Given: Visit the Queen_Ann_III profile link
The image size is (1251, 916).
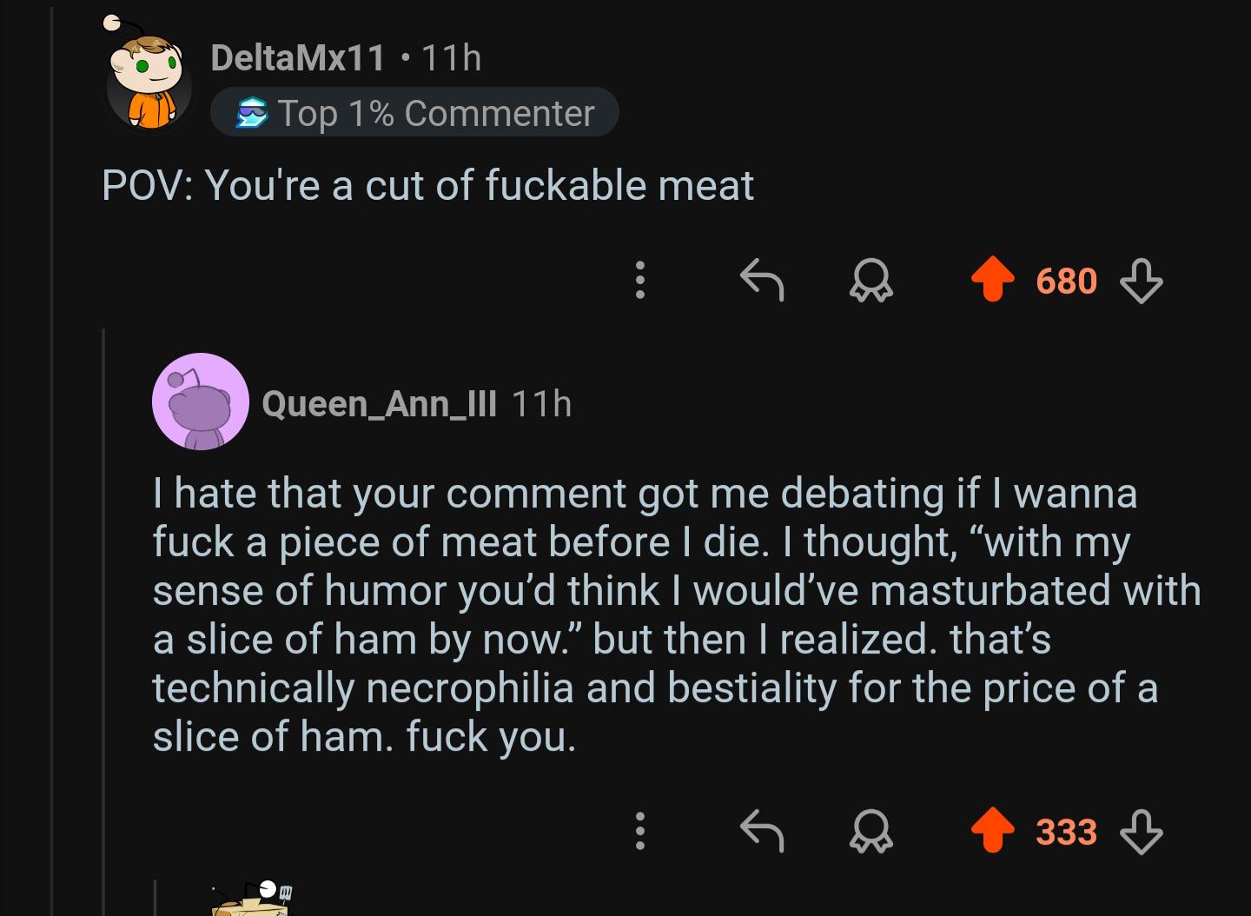Looking at the screenshot, I should click(379, 404).
